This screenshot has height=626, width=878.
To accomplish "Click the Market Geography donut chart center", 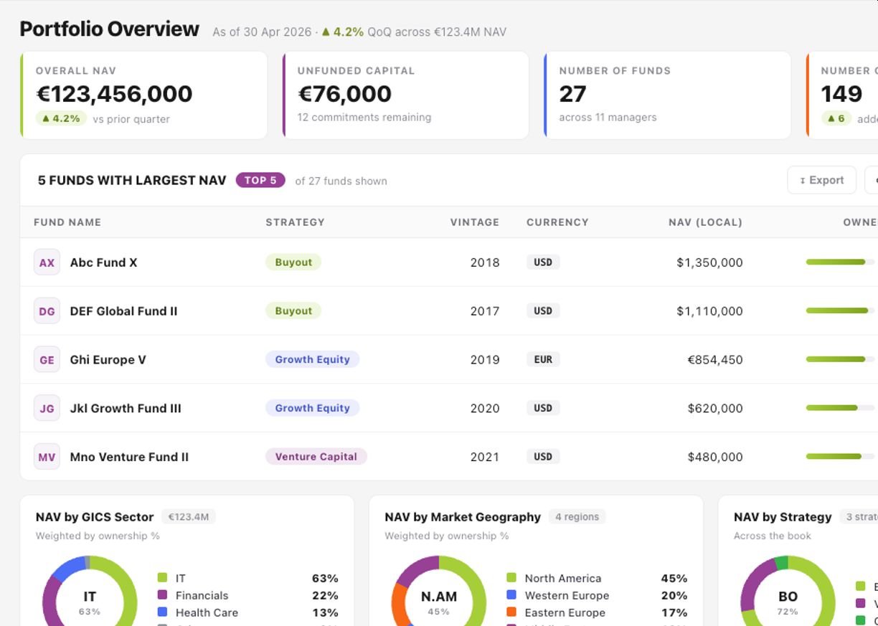I will click(438, 602).
